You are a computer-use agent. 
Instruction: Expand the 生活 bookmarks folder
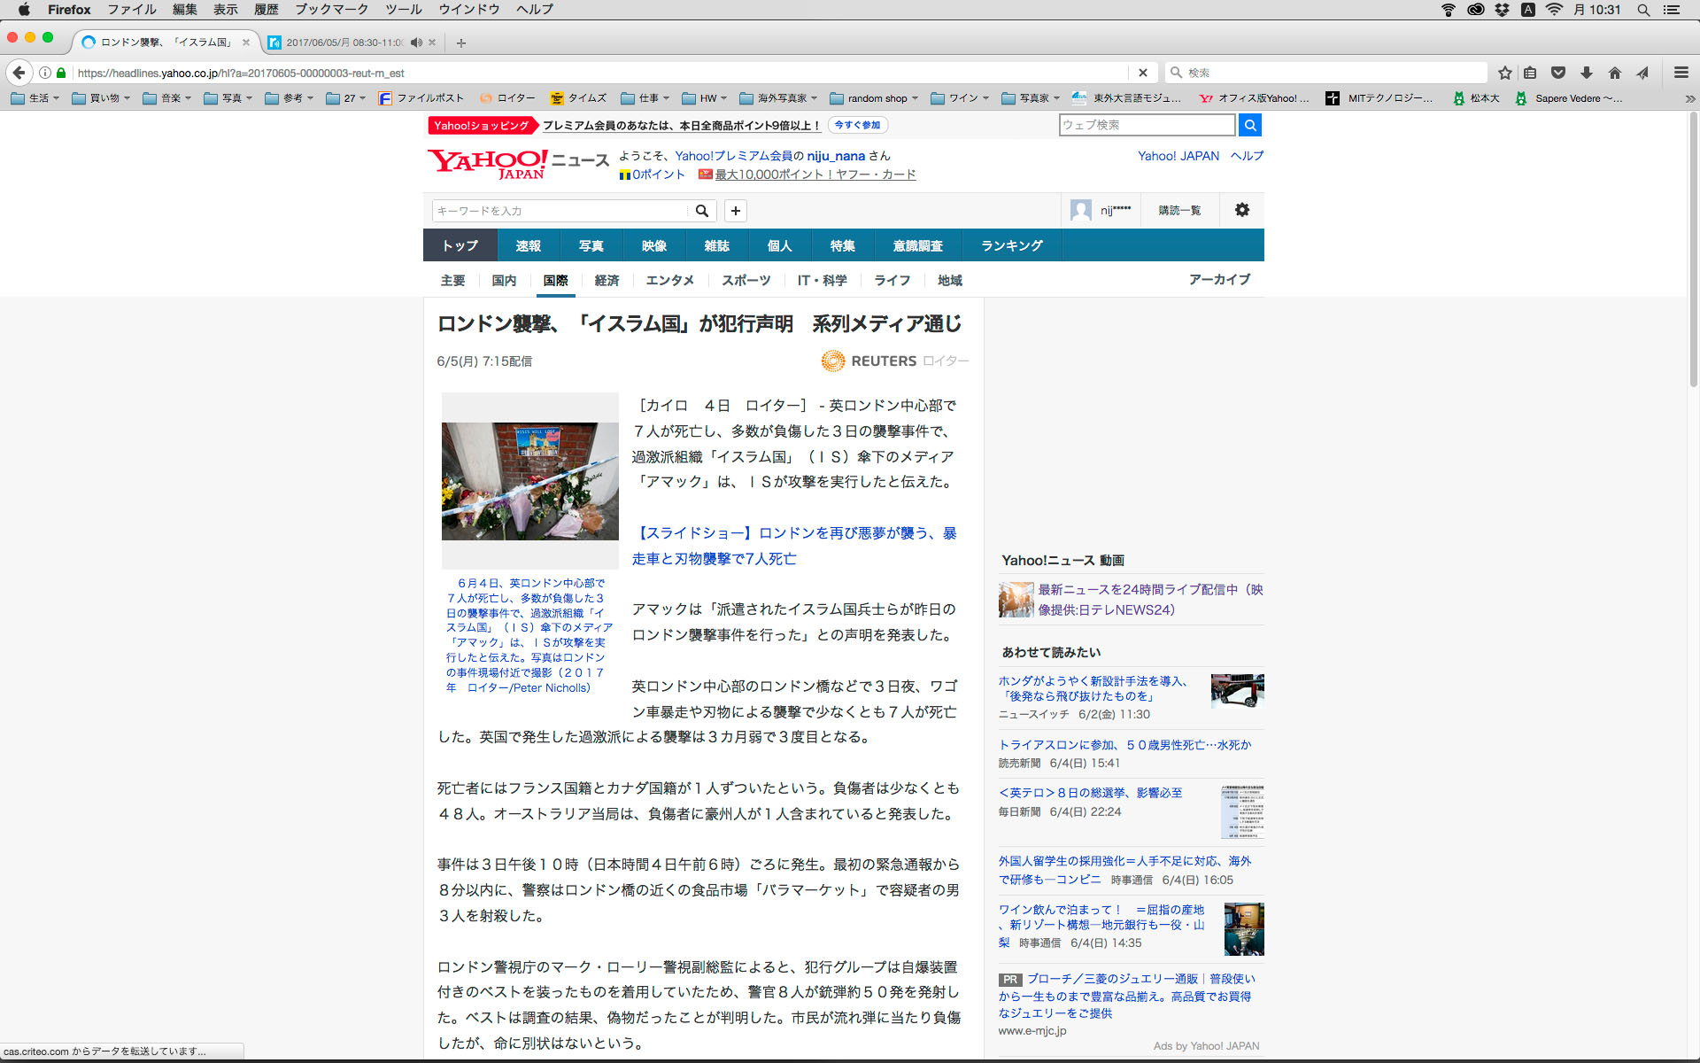[35, 98]
